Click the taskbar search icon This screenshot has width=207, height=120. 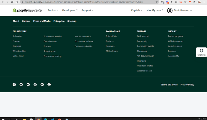[x=10, y=119]
